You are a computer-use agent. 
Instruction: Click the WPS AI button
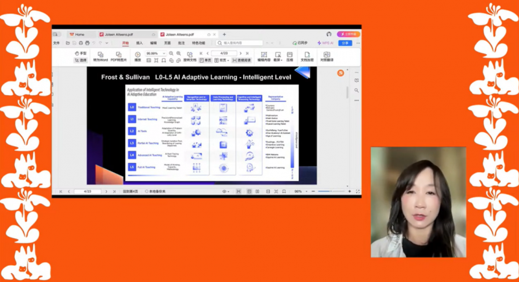[324, 43]
